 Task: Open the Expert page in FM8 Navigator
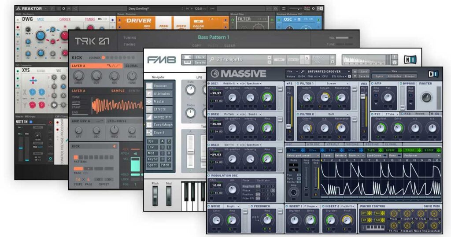[x=159, y=132]
